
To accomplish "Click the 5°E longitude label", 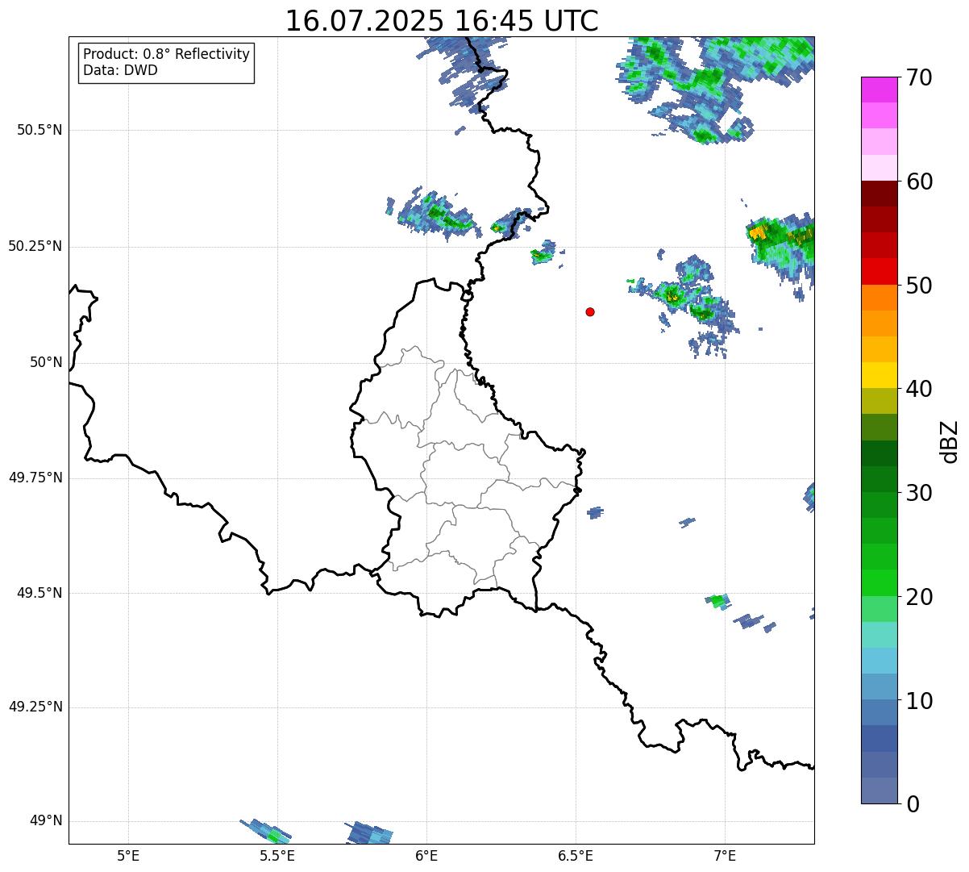I will [128, 855].
